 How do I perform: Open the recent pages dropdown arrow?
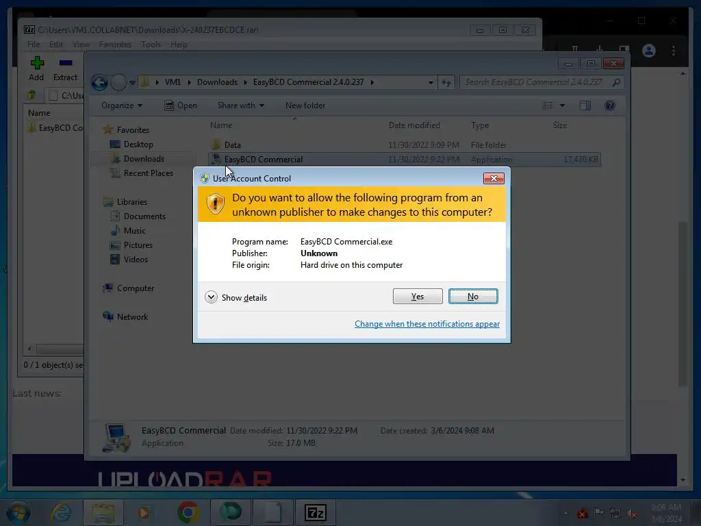(132, 82)
